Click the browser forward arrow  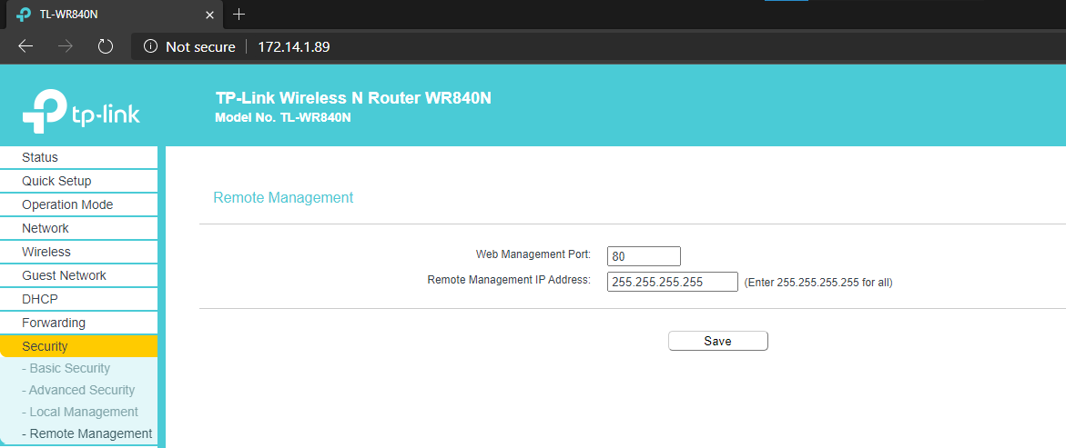[66, 46]
